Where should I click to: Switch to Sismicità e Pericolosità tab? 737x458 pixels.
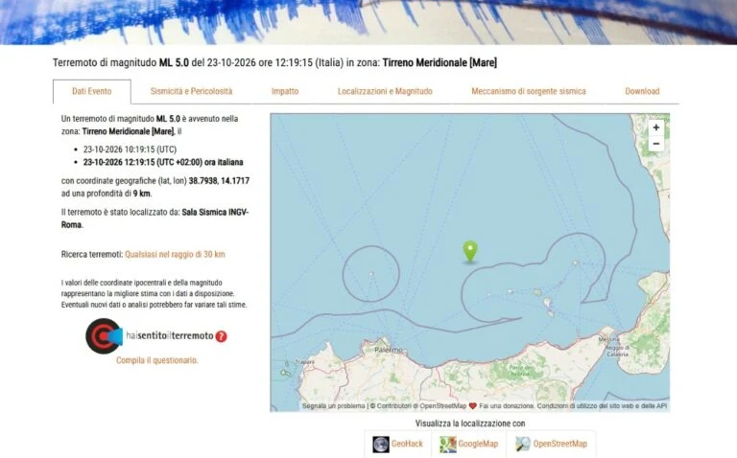click(191, 92)
